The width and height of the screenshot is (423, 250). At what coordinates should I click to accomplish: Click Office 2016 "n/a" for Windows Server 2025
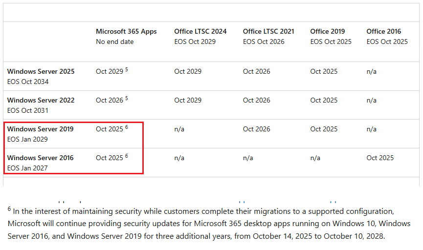pyautogui.click(x=372, y=72)
